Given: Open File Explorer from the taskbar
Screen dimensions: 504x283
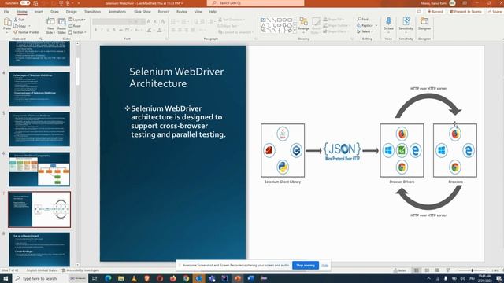Looking at the screenshot, I should (120, 278).
